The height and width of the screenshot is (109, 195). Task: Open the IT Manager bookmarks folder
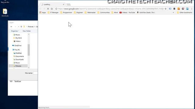coord(53,12)
